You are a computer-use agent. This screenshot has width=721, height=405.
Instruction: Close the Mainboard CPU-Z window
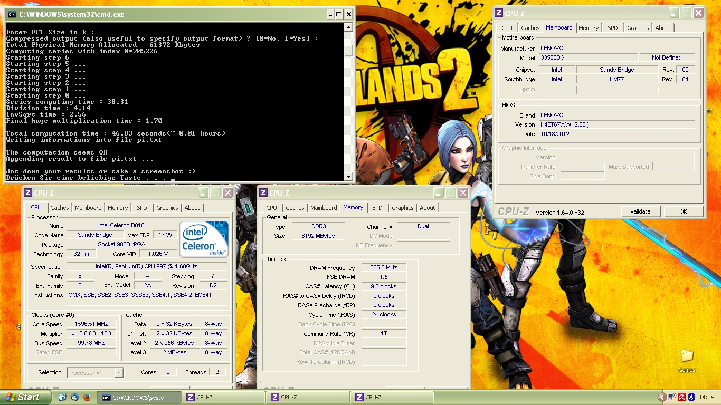[698, 13]
